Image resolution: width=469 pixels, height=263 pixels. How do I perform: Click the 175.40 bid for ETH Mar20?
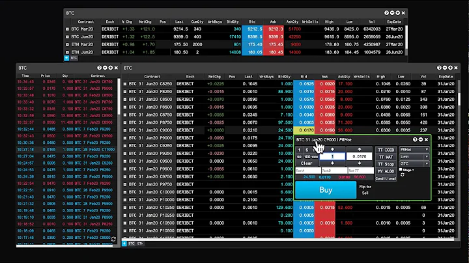[x=252, y=45]
